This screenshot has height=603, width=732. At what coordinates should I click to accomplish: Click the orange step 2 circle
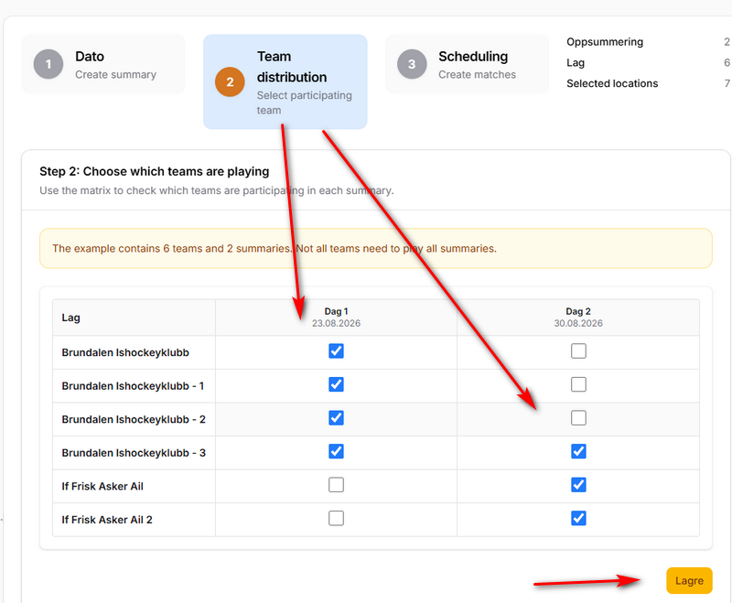pyautogui.click(x=230, y=82)
